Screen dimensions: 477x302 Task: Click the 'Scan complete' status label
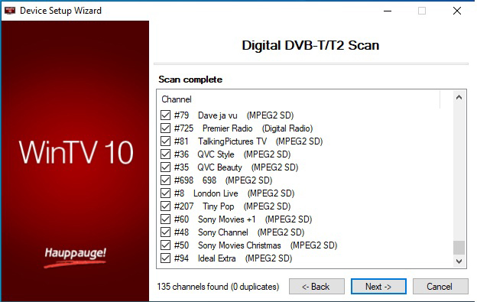190,80
